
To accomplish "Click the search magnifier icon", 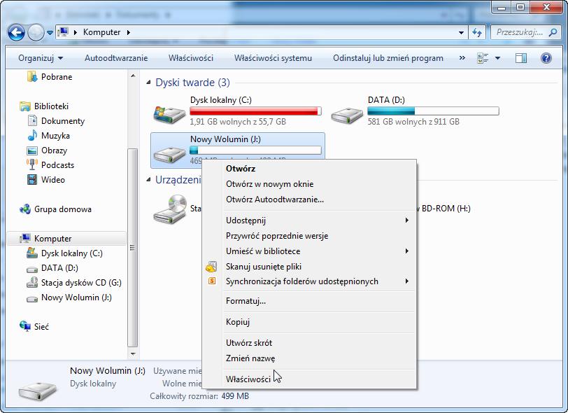I will pyautogui.click(x=553, y=32).
